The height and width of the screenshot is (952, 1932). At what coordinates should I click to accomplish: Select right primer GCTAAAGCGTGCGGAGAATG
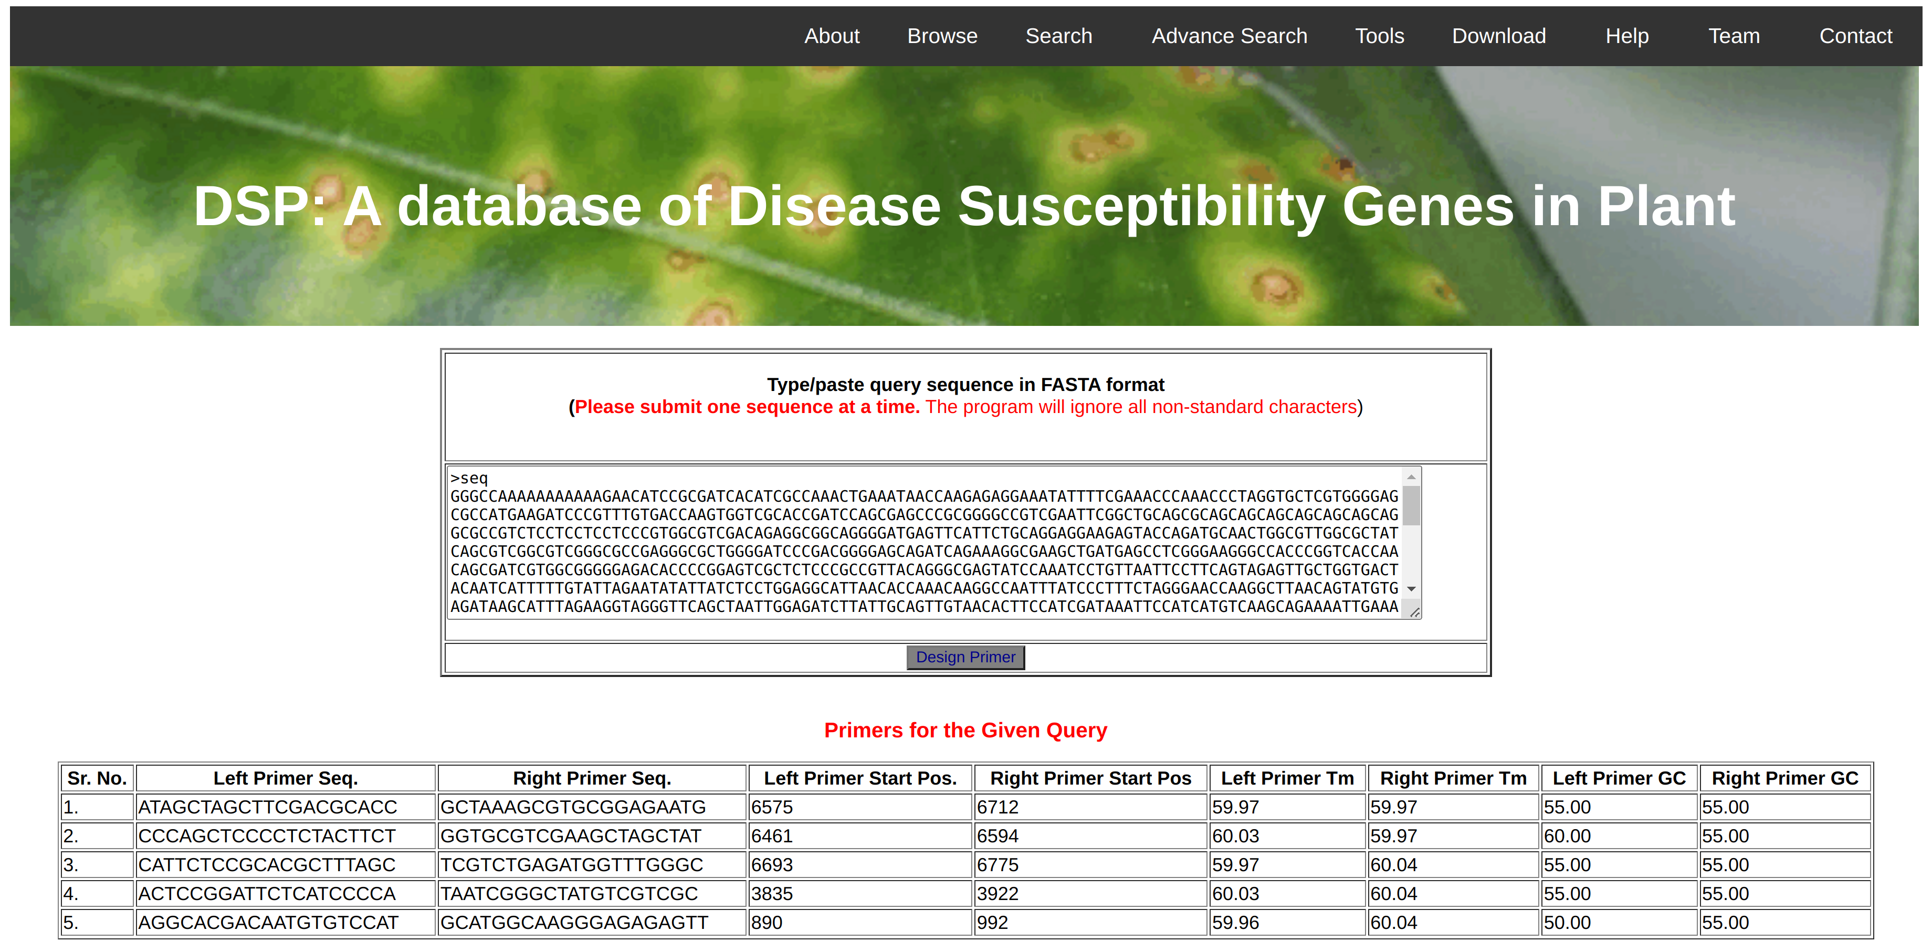pos(573,807)
